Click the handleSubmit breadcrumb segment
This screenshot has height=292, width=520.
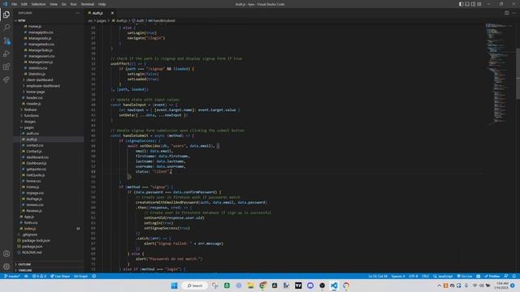162,20
